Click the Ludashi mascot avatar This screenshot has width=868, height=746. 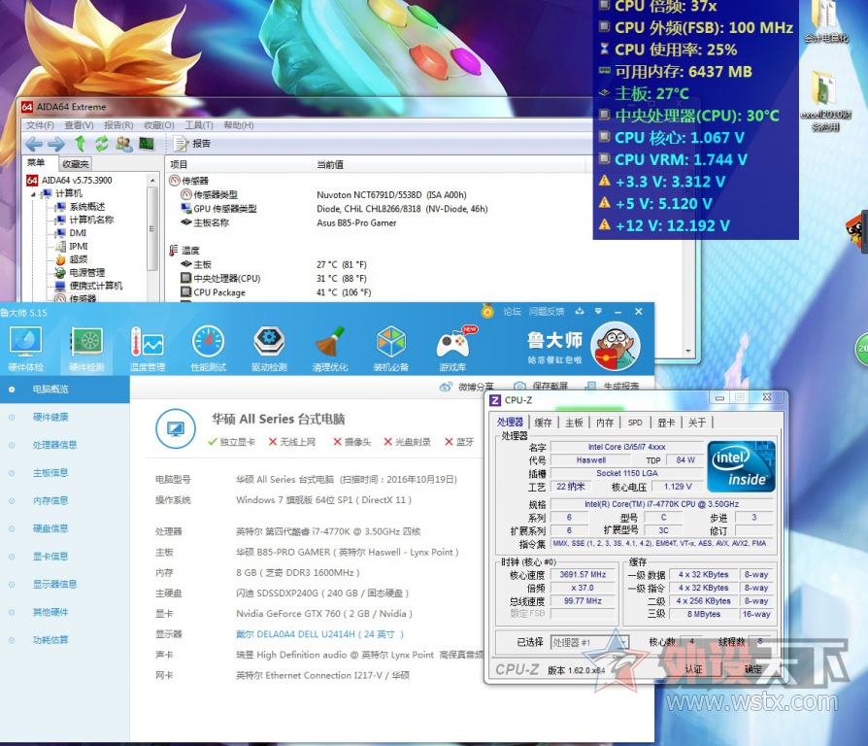pyautogui.click(x=616, y=346)
